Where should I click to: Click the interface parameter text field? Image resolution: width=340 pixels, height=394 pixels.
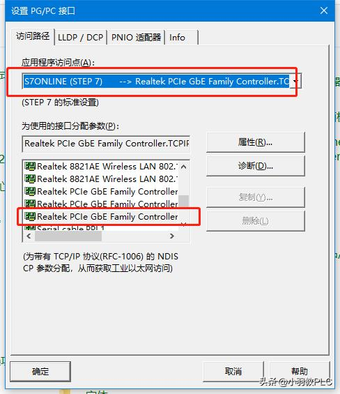tap(106, 144)
